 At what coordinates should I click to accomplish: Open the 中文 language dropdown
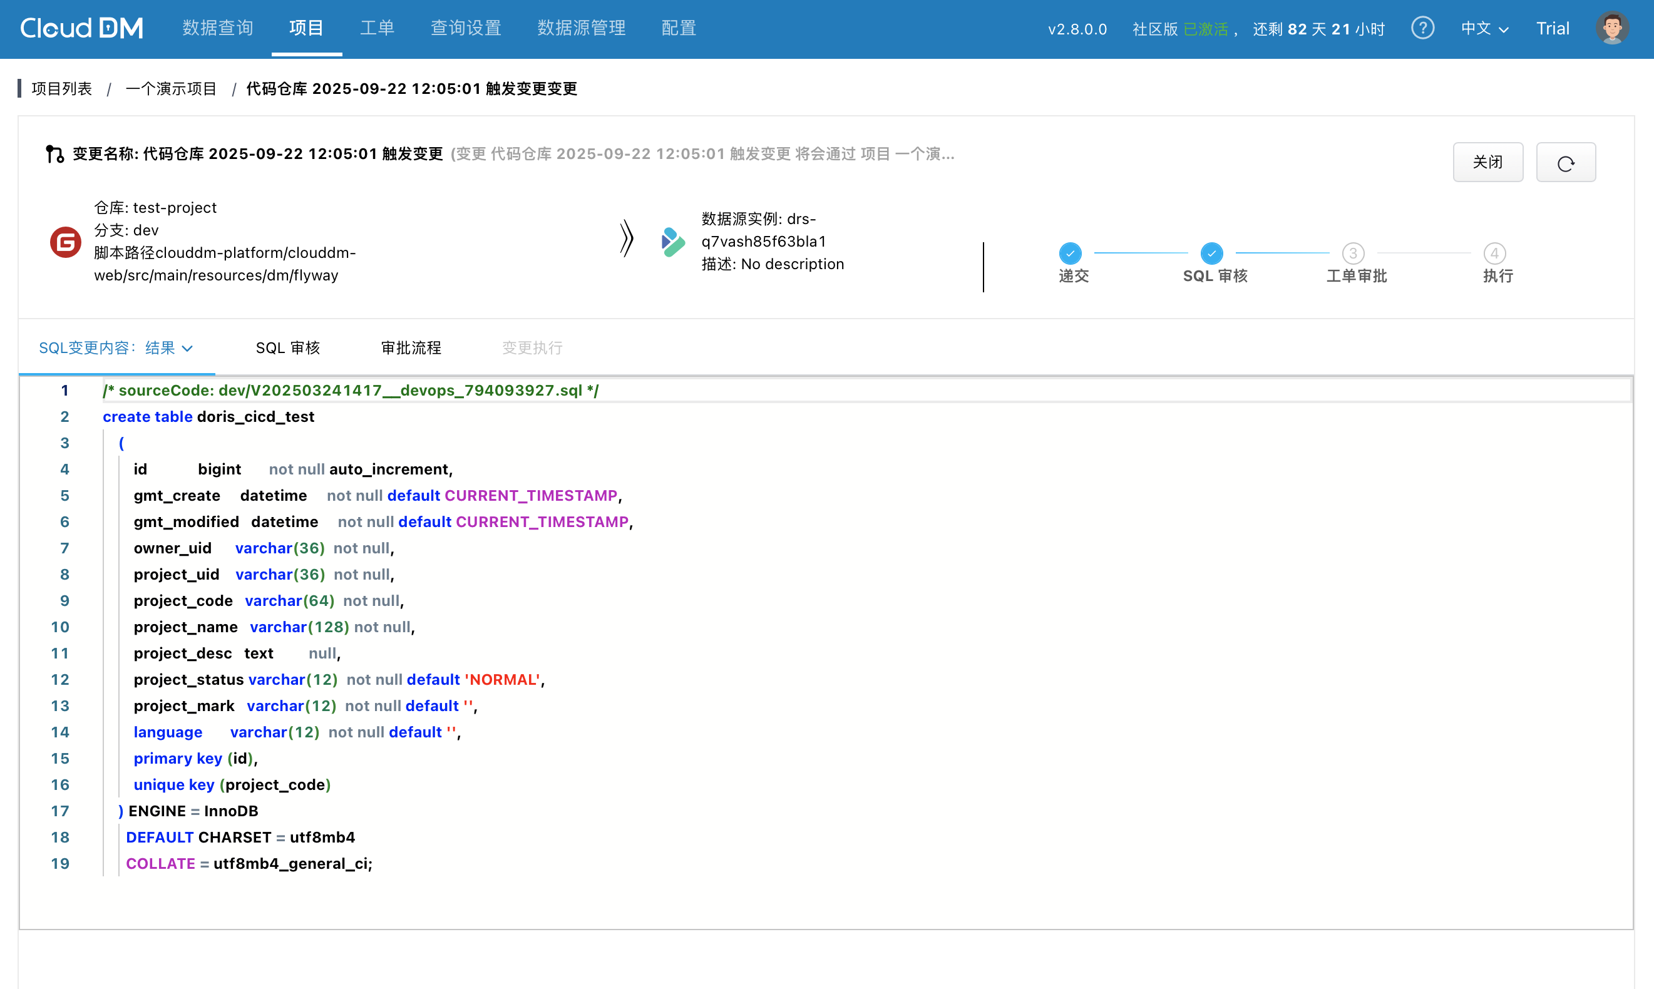coord(1483,29)
